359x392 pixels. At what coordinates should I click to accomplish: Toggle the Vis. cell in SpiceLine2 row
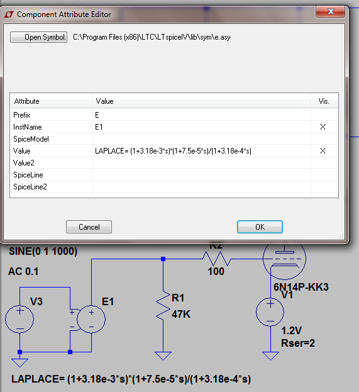(324, 187)
